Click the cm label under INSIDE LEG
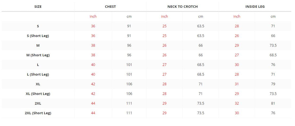Viewport: 295px width, 126px height. point(273,16)
